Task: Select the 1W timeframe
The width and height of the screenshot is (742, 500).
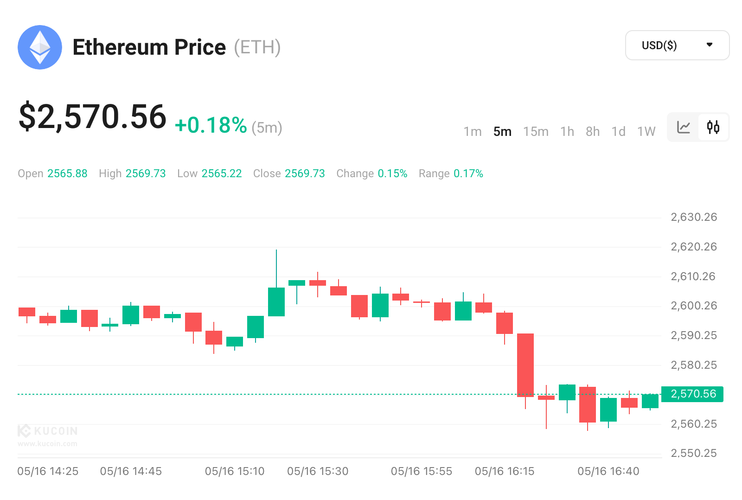Action: tap(646, 132)
